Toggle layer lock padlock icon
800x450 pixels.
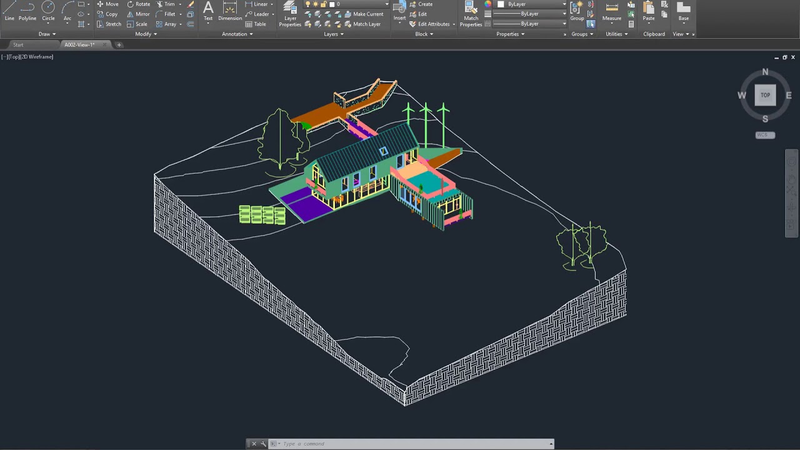323,4
